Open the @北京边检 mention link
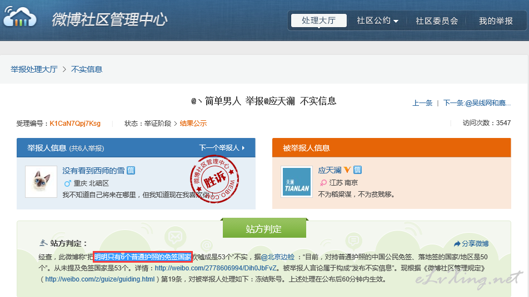This screenshot has height=297, width=529. pyautogui.click(x=277, y=257)
